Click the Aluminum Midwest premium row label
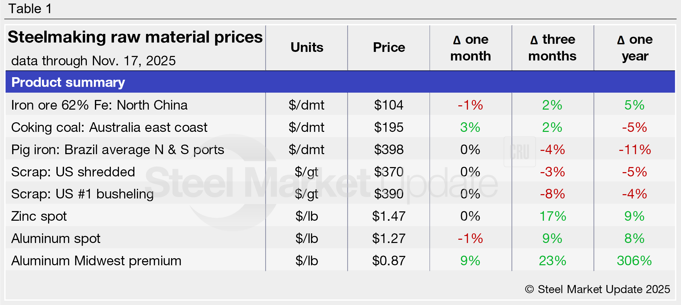 [x=96, y=261]
